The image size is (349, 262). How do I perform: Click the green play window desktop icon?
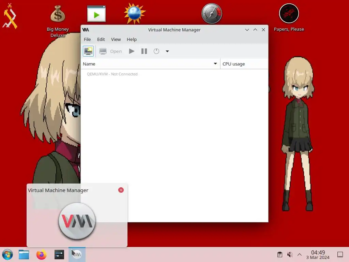[x=96, y=14]
